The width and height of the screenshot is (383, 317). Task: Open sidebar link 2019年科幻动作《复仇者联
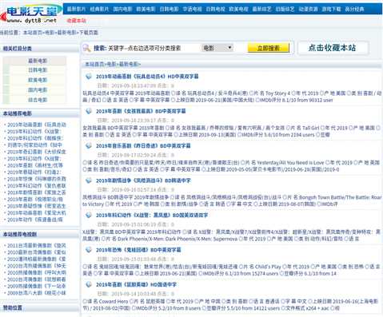tap(36, 185)
